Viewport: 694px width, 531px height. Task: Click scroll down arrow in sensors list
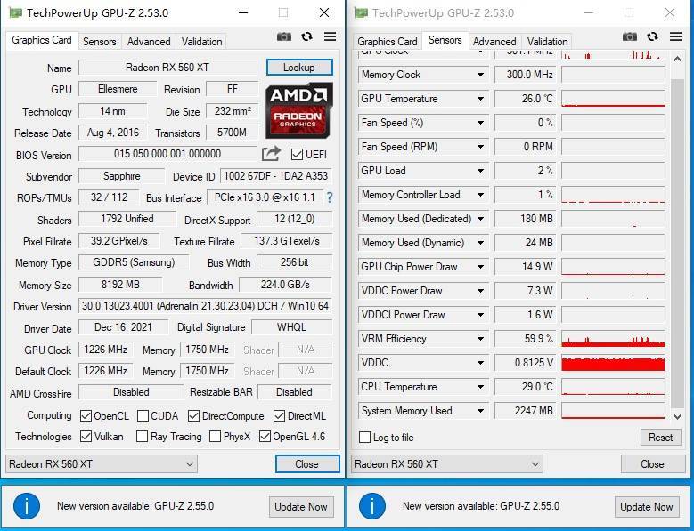pyautogui.click(x=677, y=416)
